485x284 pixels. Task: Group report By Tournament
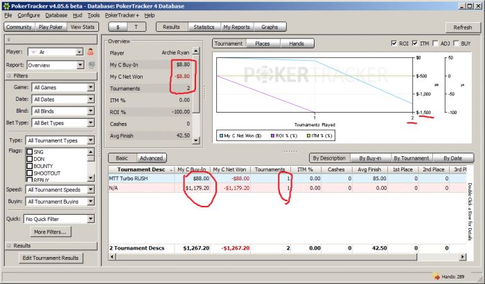pyautogui.click(x=412, y=158)
